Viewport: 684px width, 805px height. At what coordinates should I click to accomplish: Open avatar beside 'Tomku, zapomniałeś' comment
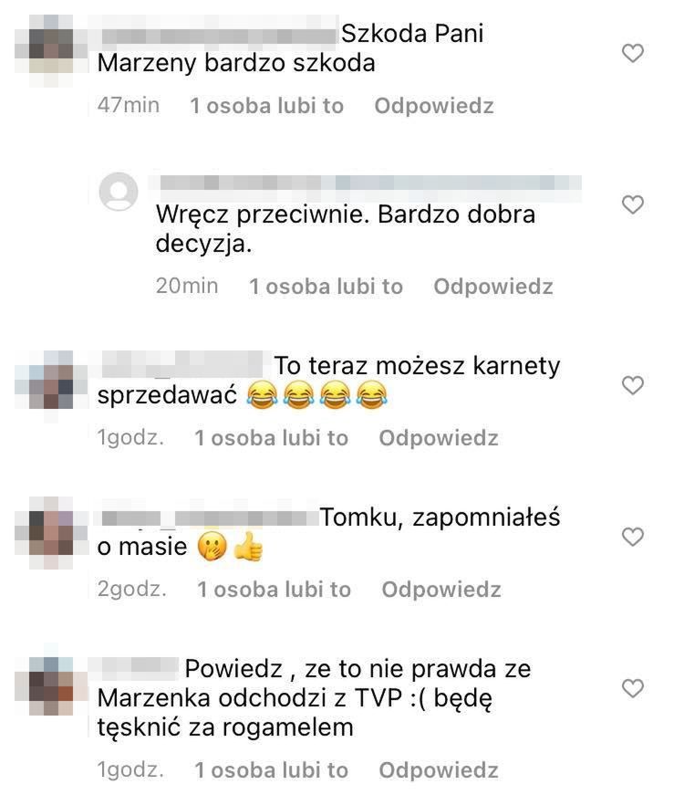pos(51,532)
